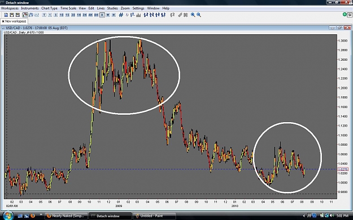Click the 1.0276 current price label

343,169
